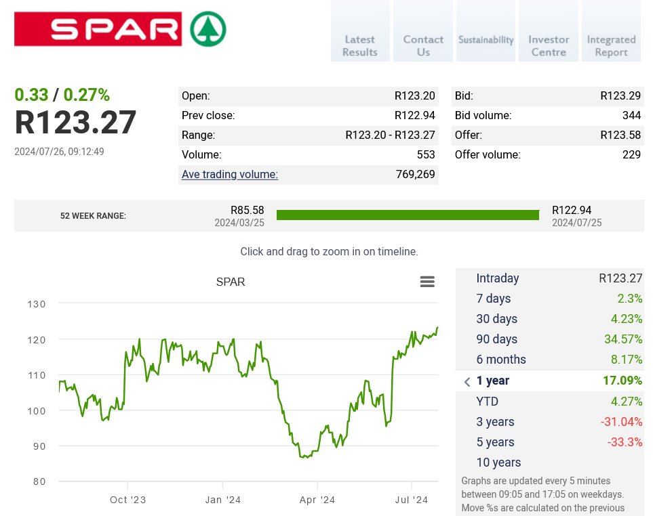
Task: Click the Prev close value R122.94
Action: tap(414, 115)
